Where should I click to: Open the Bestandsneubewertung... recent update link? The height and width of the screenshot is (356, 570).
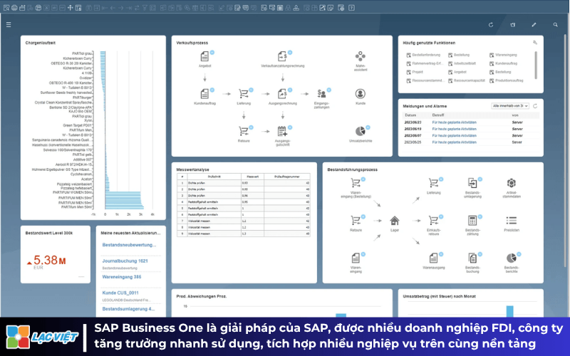pyautogui.click(x=129, y=245)
